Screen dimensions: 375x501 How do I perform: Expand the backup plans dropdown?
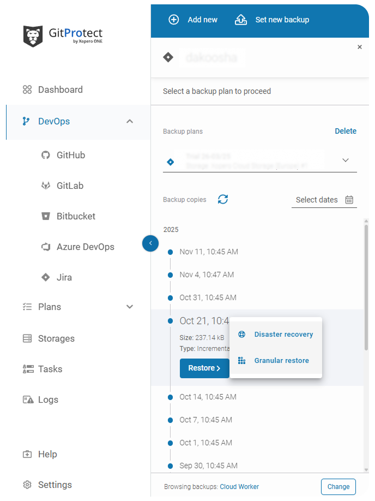pyautogui.click(x=346, y=160)
